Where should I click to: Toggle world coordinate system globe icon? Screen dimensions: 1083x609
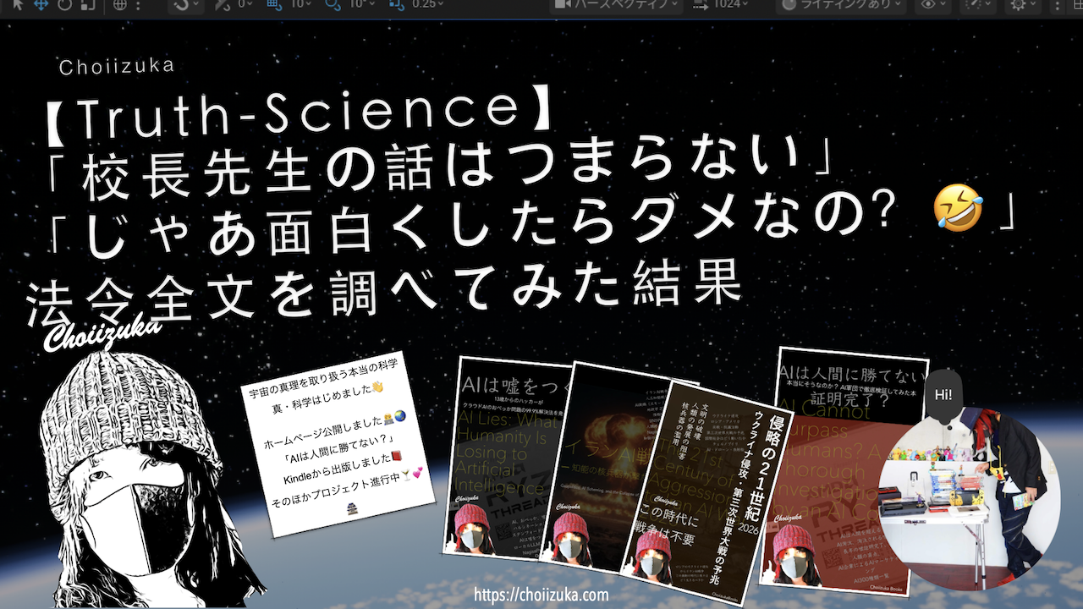pos(121,4)
